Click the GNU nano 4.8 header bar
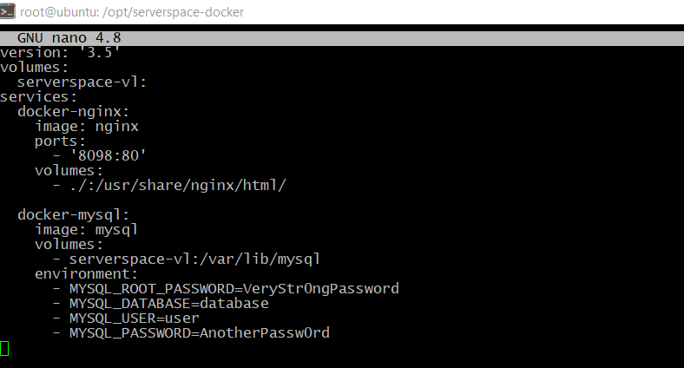The height and width of the screenshot is (368, 684). point(342,38)
